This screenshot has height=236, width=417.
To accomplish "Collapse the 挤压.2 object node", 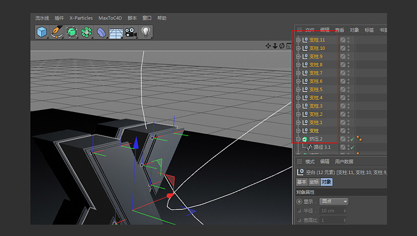I will tap(298, 139).
